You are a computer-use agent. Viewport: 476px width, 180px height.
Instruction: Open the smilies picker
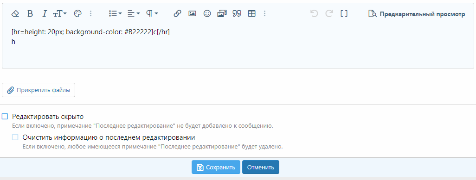pos(207,13)
